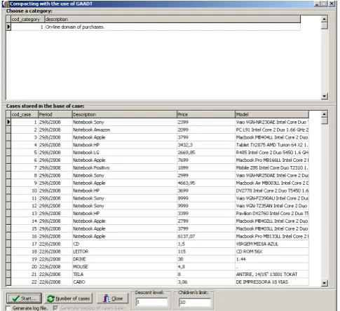
Task: Click the Number of cases button
Action: point(68,298)
